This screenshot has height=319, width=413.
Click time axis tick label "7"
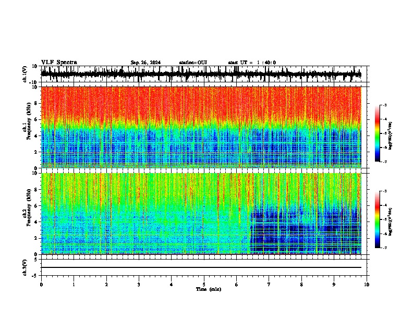(269, 285)
